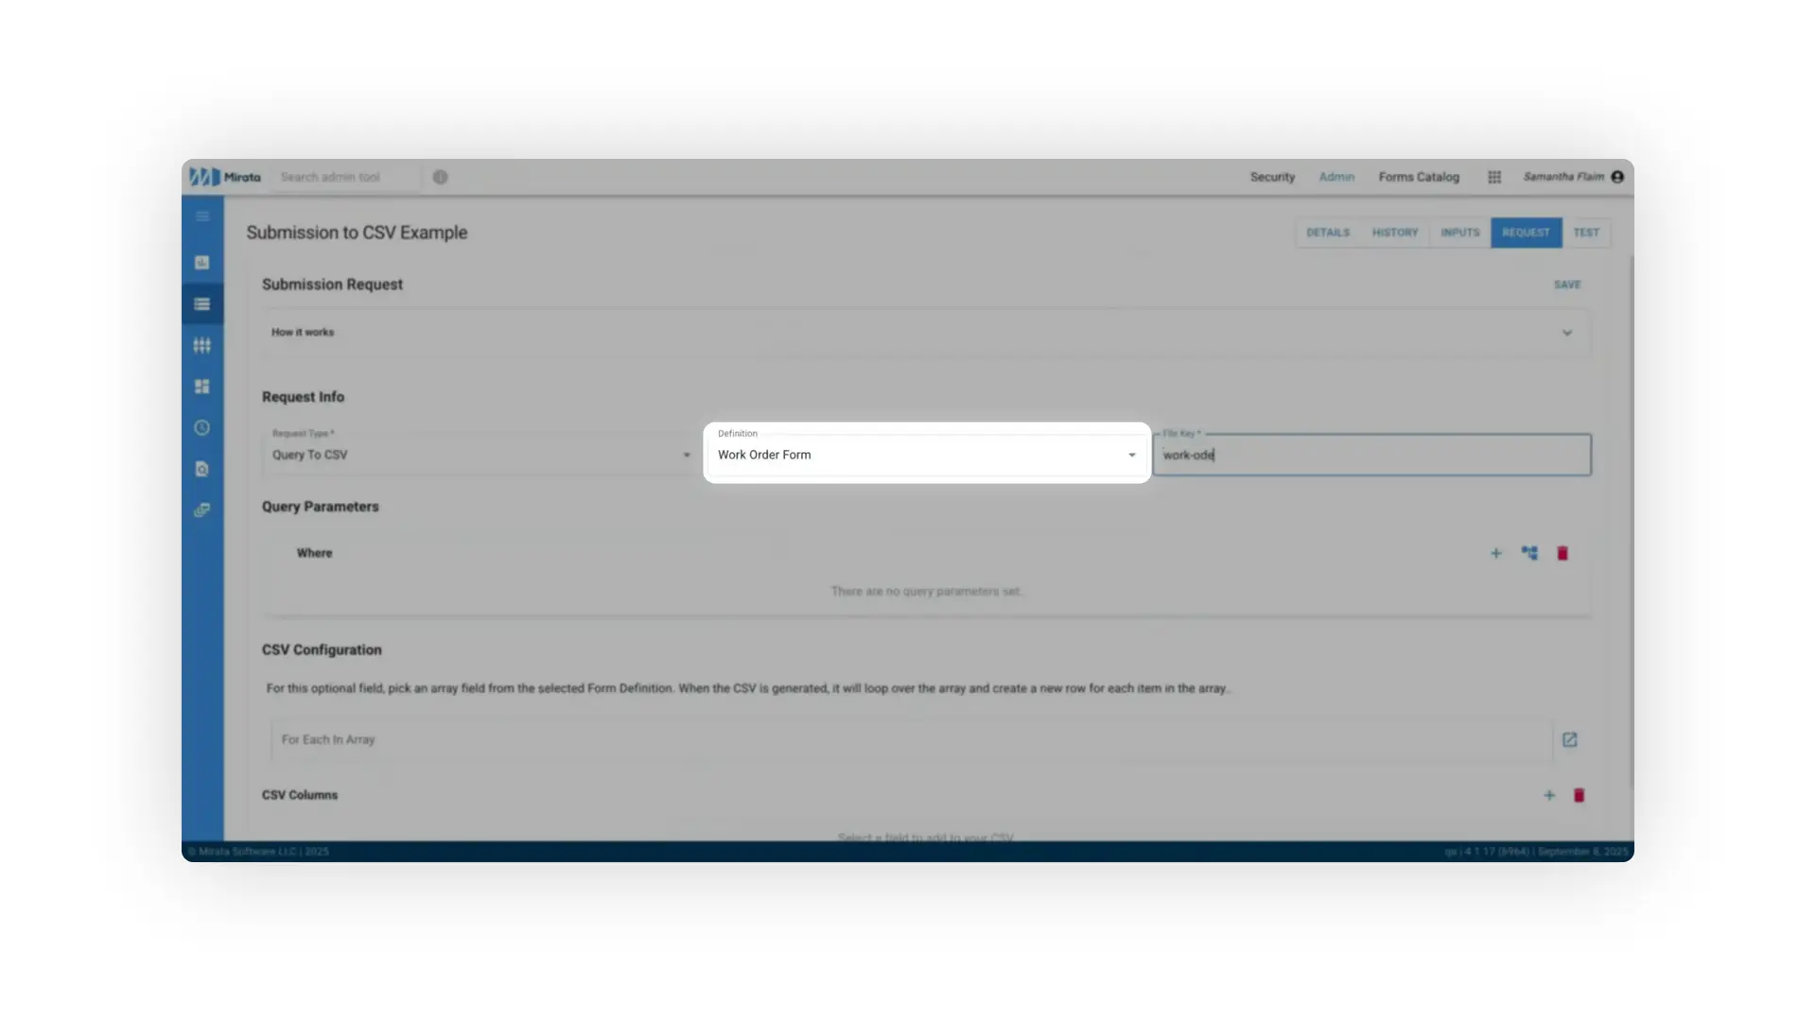Add a query parameter with the plus icon

[x=1495, y=553]
